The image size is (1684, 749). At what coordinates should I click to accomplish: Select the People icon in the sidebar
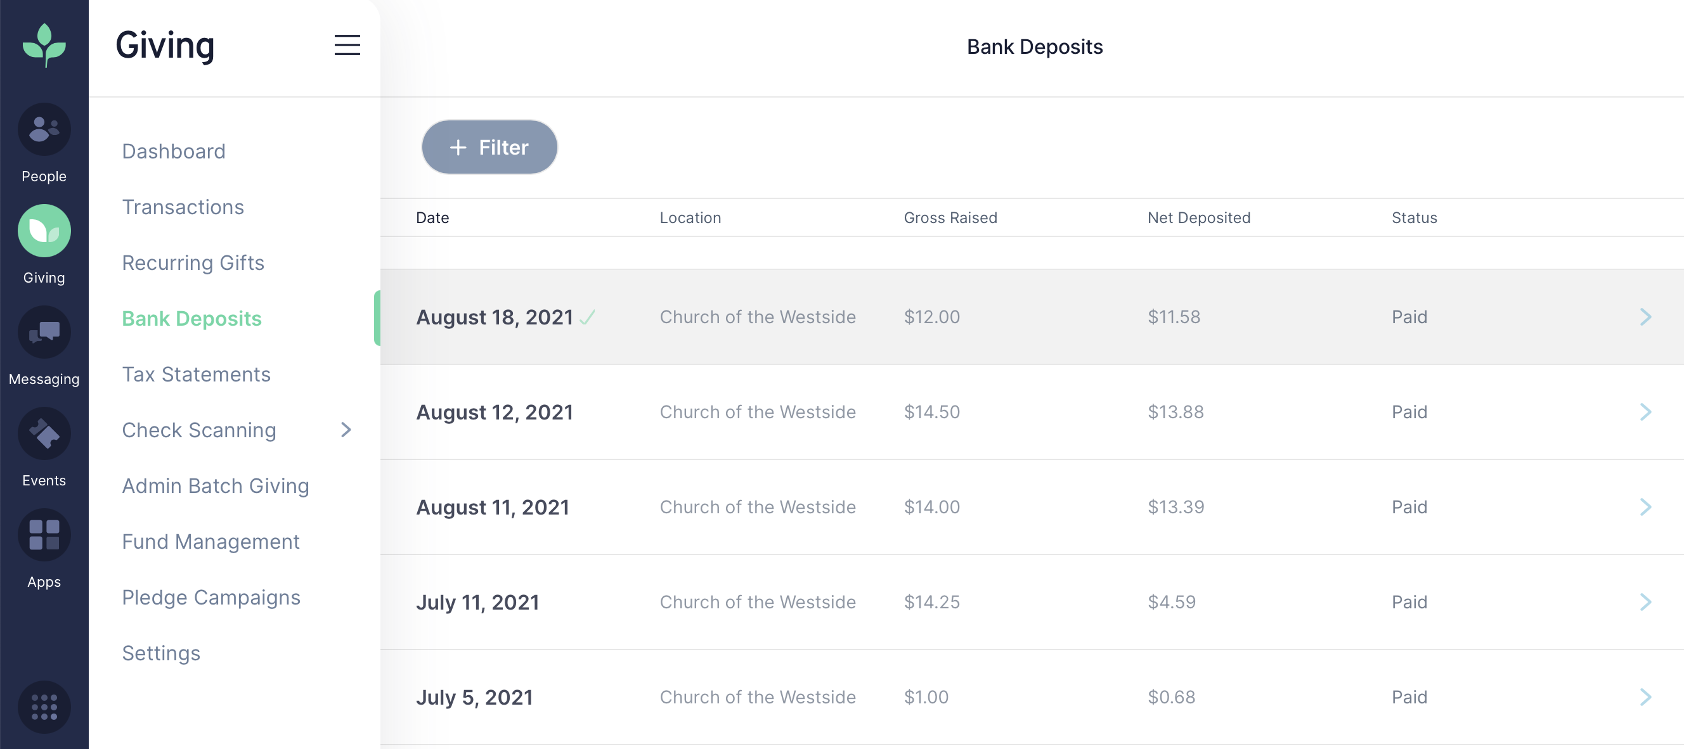coord(43,129)
